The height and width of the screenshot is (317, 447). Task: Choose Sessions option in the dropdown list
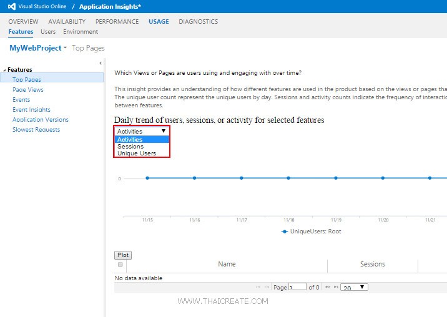(x=142, y=146)
